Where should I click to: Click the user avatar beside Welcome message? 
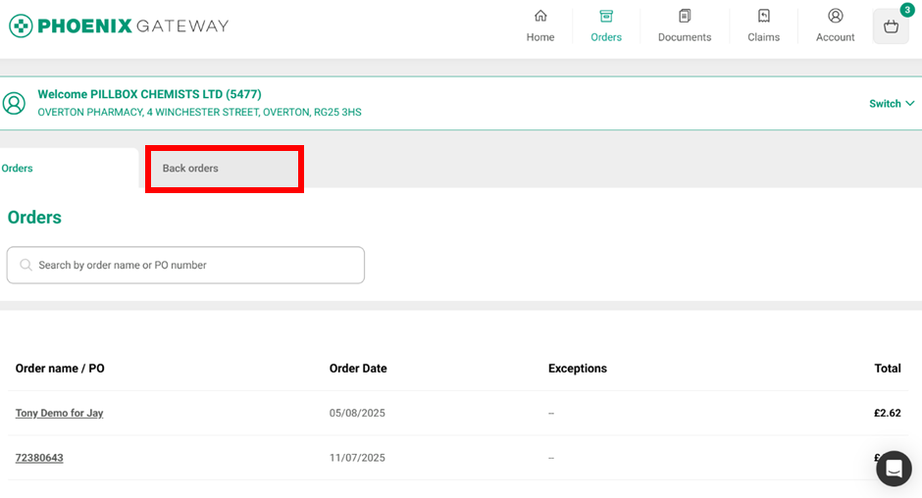click(14, 103)
